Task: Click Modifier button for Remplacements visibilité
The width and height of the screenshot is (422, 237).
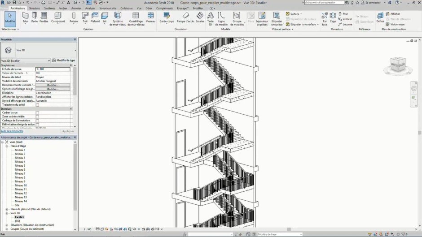Action: tap(53, 85)
